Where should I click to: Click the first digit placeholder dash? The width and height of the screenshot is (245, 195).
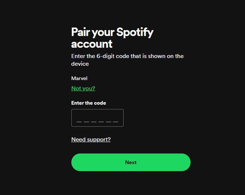(x=79, y=121)
